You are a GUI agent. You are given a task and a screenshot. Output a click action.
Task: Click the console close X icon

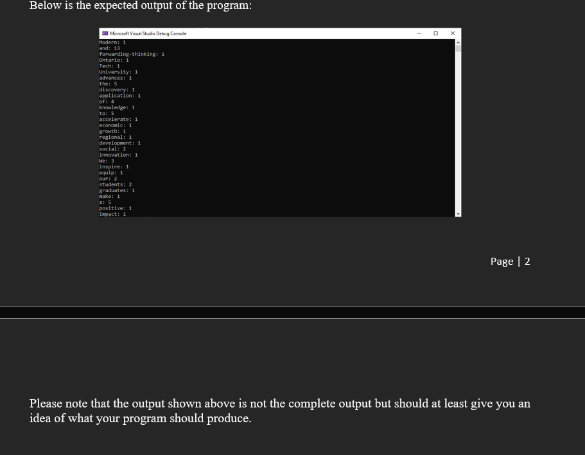click(453, 32)
